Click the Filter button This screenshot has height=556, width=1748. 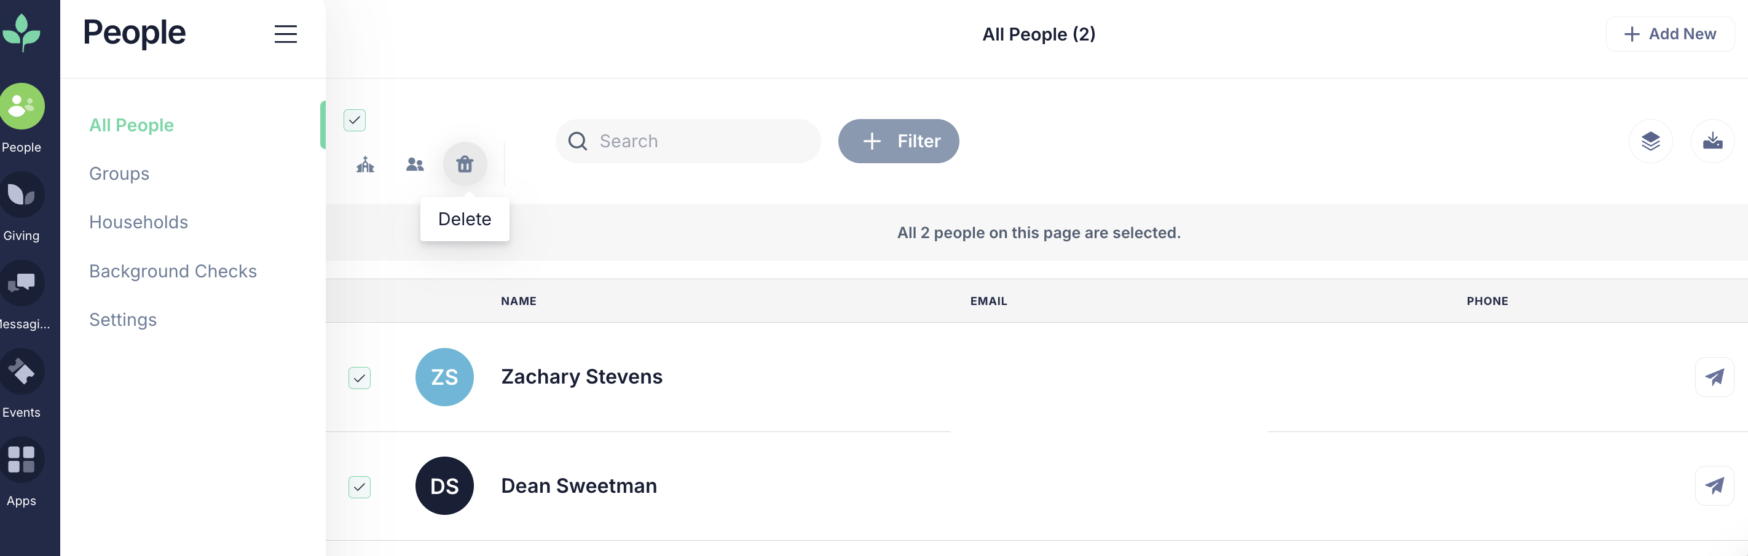point(898,141)
